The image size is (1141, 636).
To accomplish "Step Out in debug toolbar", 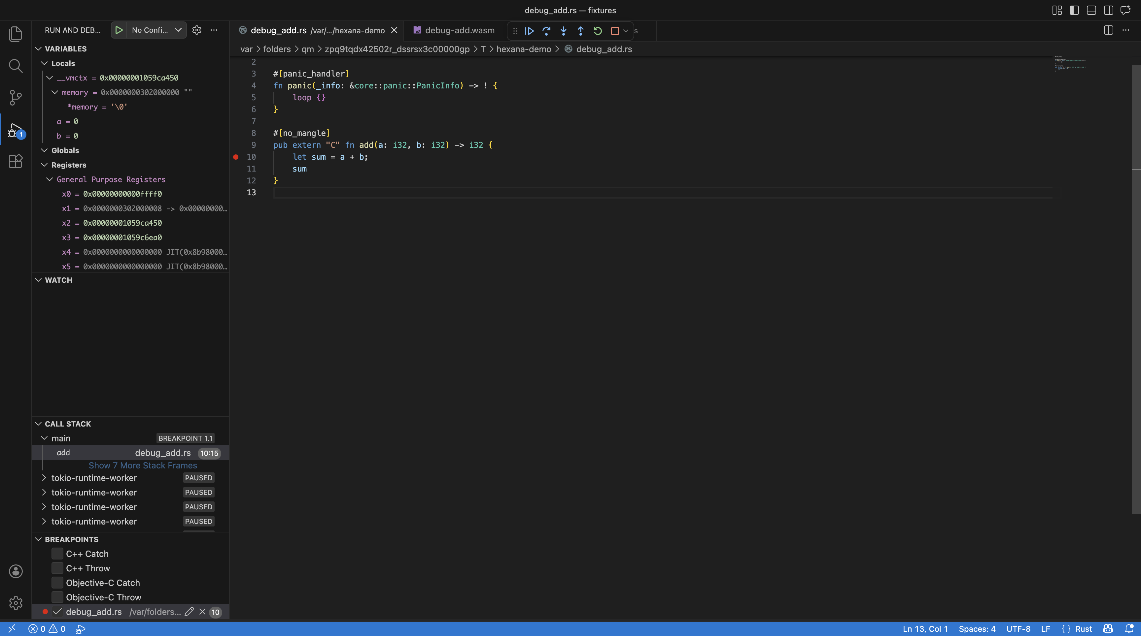I will (x=580, y=31).
